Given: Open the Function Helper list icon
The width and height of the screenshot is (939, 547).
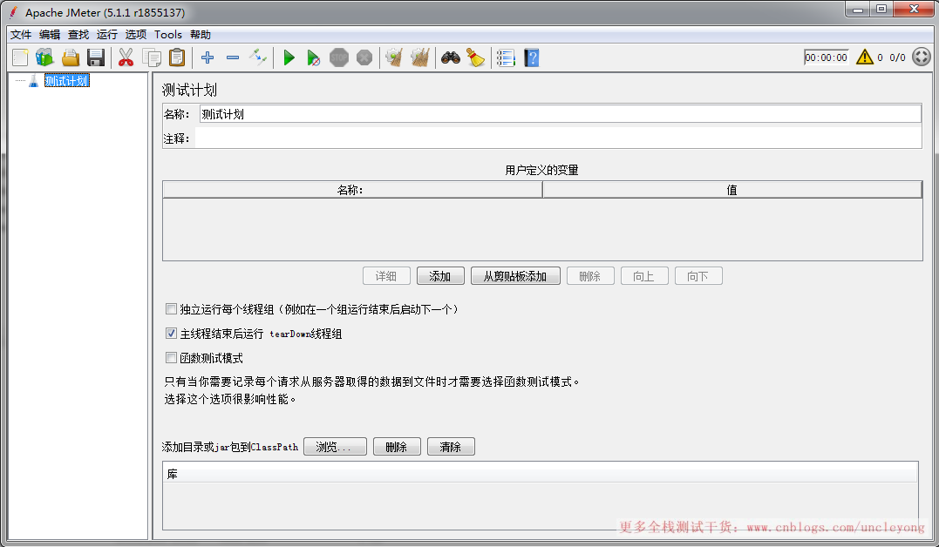Looking at the screenshot, I should coord(506,57).
